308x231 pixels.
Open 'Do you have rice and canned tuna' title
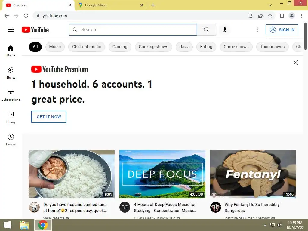[75, 208]
